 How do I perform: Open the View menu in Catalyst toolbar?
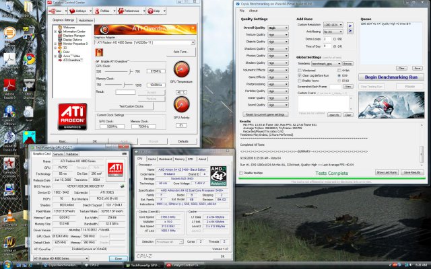[x=57, y=11]
